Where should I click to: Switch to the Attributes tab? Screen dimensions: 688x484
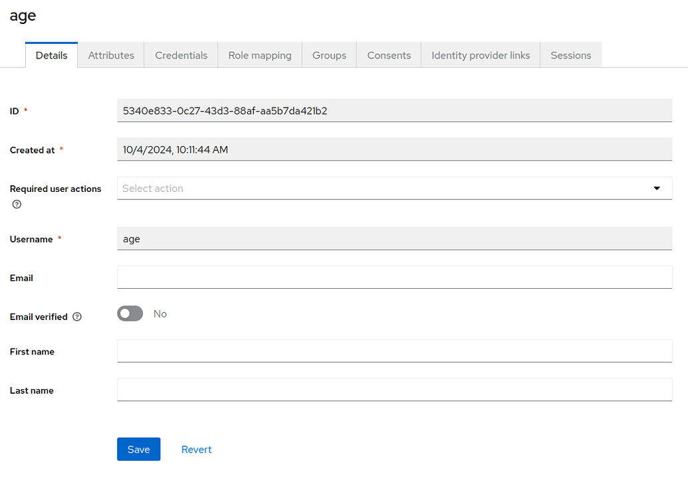click(x=111, y=55)
